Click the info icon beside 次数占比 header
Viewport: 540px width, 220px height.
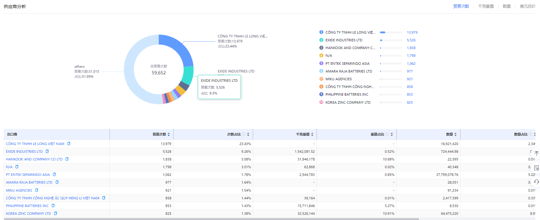pos(244,135)
